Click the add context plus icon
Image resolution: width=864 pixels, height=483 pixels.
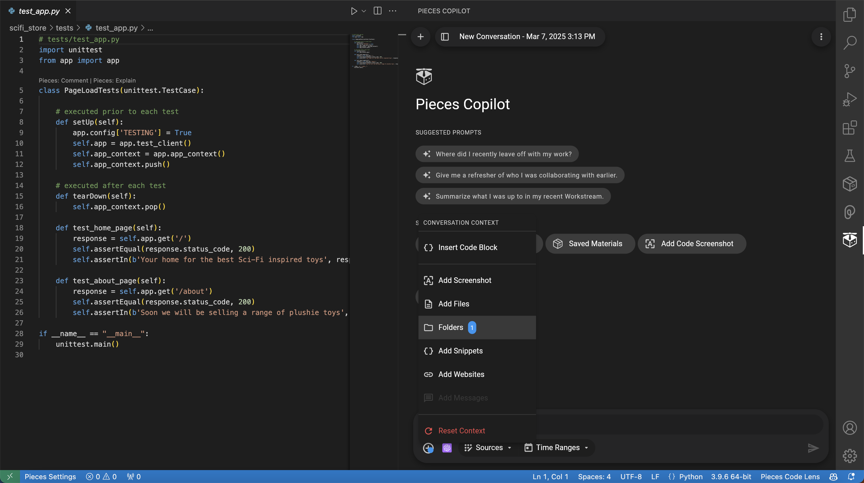(x=428, y=448)
